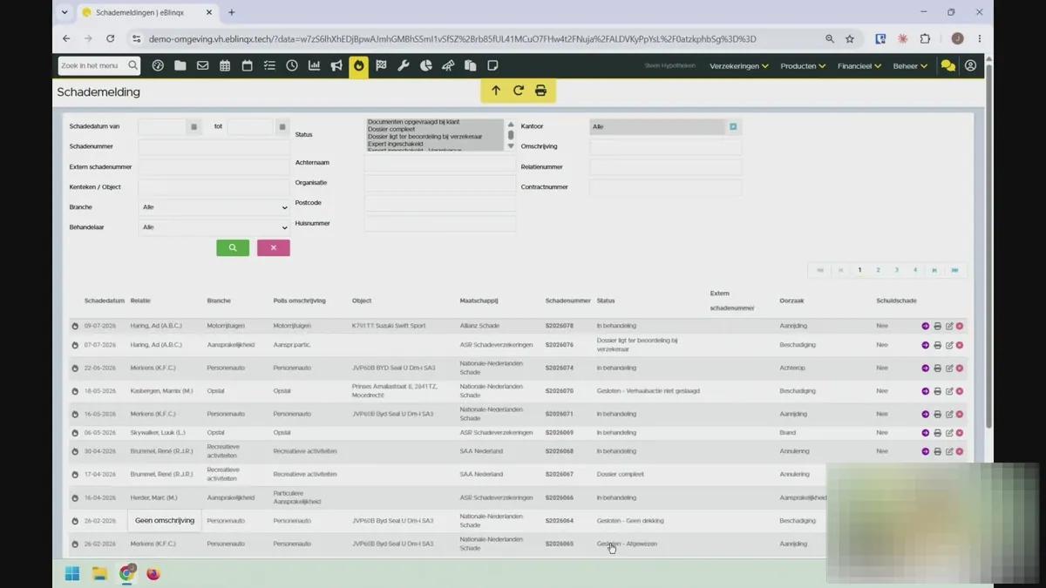Select 'Dossier compleet' in the Status list
The height and width of the screenshot is (588, 1046).
(x=391, y=129)
